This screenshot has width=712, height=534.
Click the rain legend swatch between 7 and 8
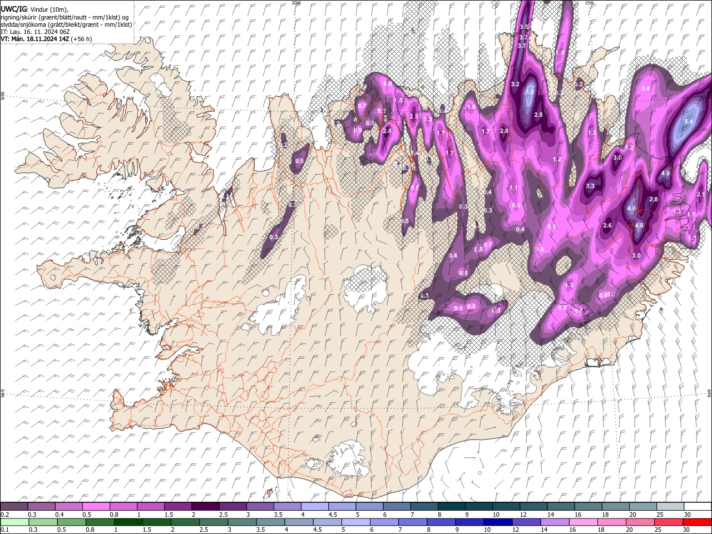[x=413, y=522]
